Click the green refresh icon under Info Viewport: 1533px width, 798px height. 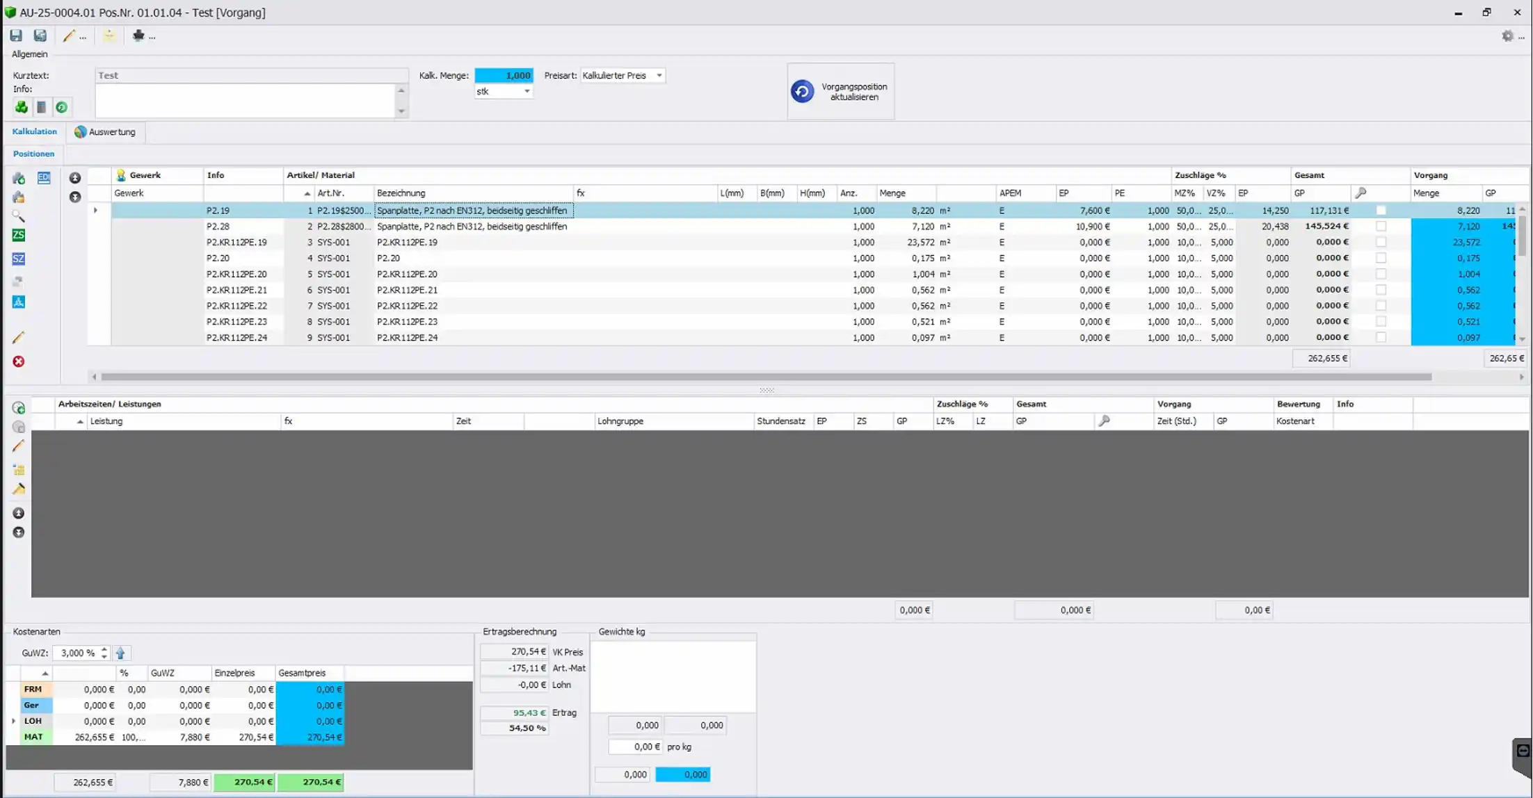[62, 107]
